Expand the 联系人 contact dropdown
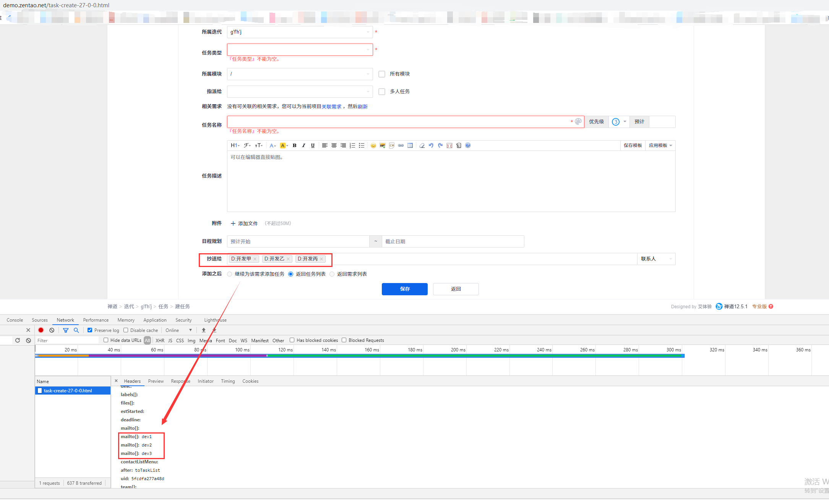The width and height of the screenshot is (829, 500). click(x=656, y=259)
